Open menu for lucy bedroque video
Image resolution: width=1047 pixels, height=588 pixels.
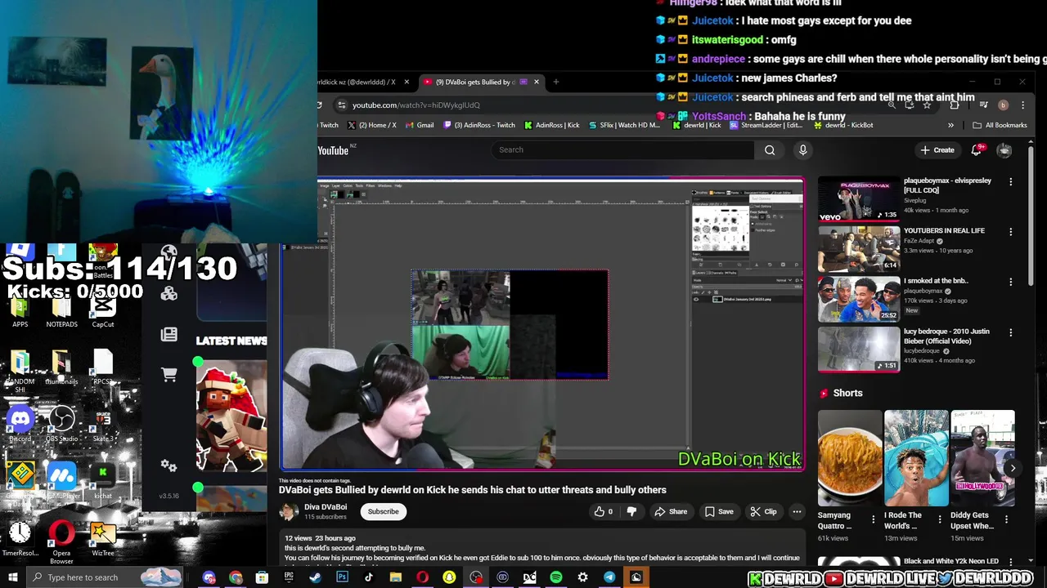(x=1010, y=332)
